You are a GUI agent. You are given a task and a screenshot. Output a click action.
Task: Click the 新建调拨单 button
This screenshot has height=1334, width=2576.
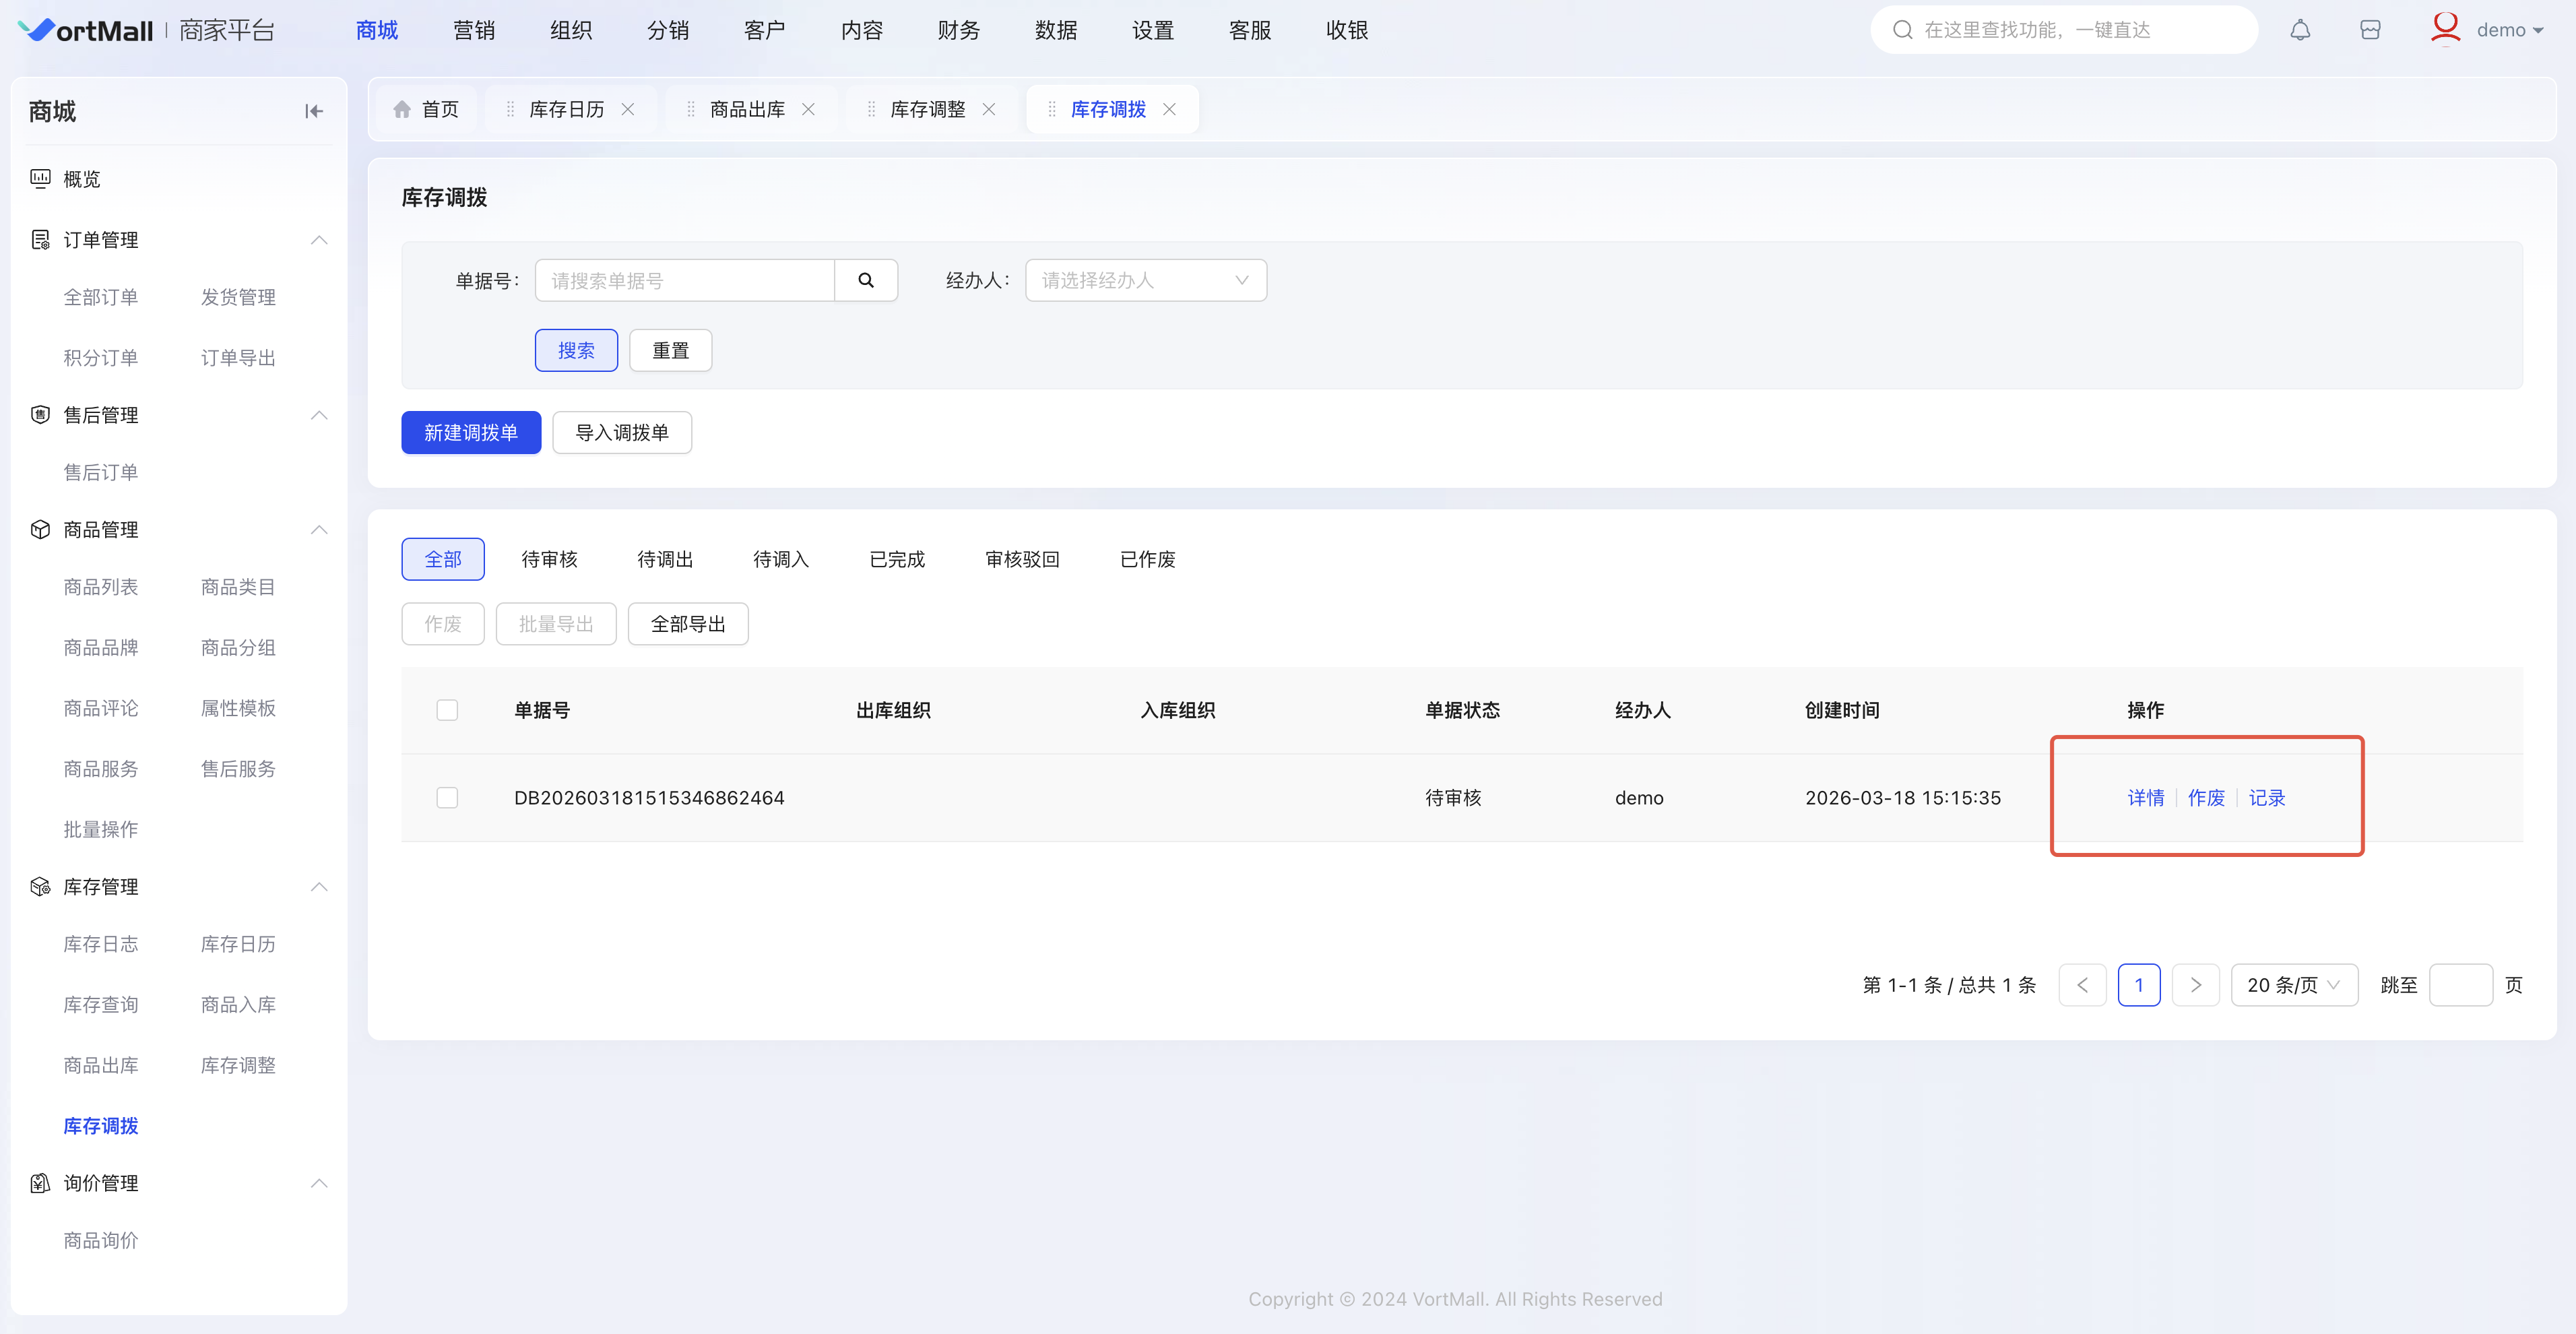[471, 432]
